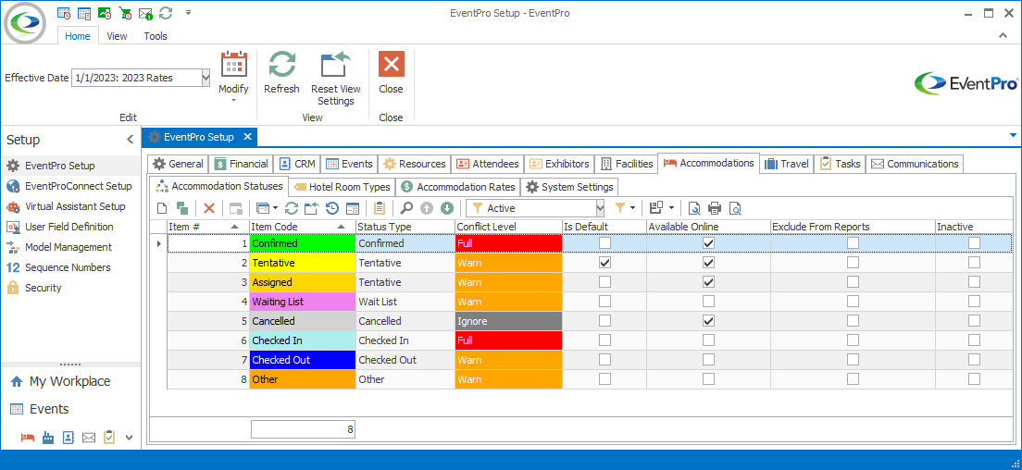Open My Workplace navigation group
Image resolution: width=1022 pixels, height=470 pixels.
tap(70, 381)
